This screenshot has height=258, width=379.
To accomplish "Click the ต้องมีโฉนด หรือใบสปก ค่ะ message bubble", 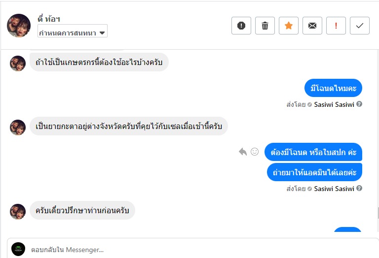I will pyautogui.click(x=313, y=152).
